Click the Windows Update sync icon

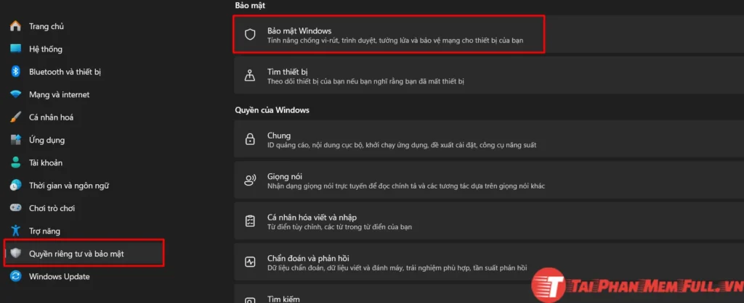tap(15, 276)
